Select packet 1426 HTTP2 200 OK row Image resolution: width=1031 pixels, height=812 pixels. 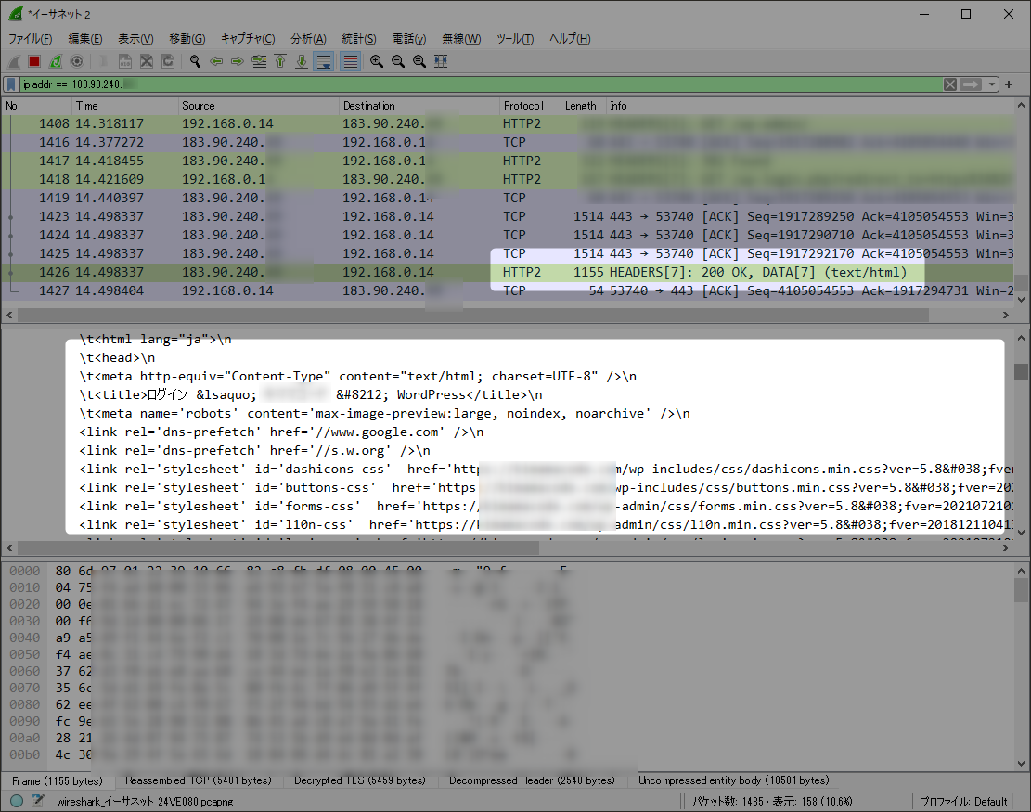pos(507,272)
